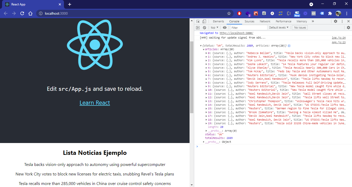
Task: Expand article 13 by Christopher Thompson
Action: click(x=206, y=101)
